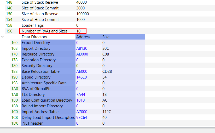
Task: Click Import Address Table size 112C
Action: point(107,112)
